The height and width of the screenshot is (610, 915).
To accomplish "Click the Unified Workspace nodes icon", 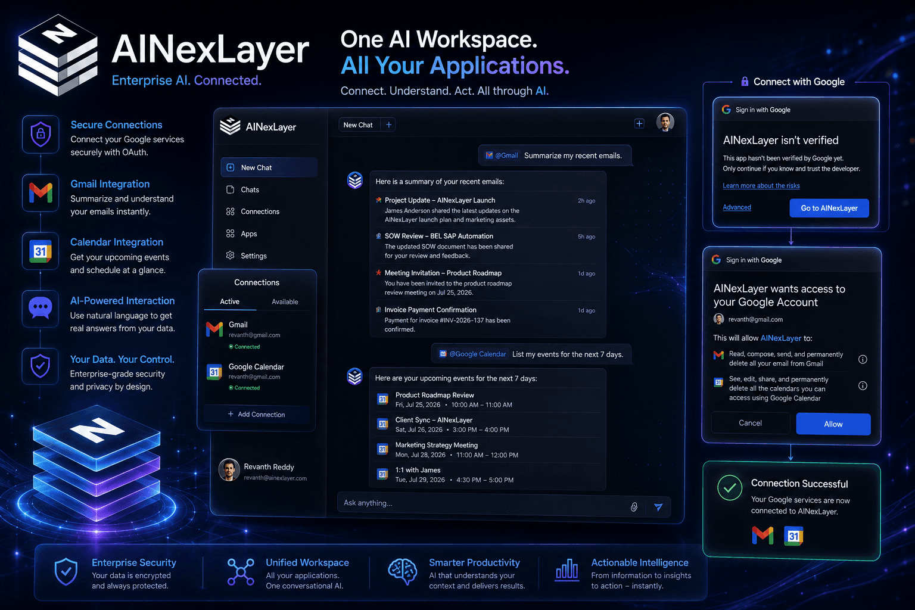I will point(241,572).
